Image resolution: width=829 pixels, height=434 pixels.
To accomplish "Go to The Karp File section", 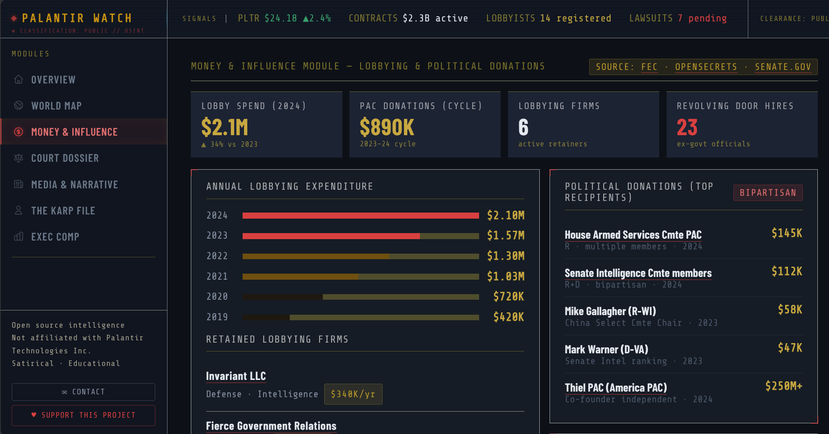I will coord(63,211).
